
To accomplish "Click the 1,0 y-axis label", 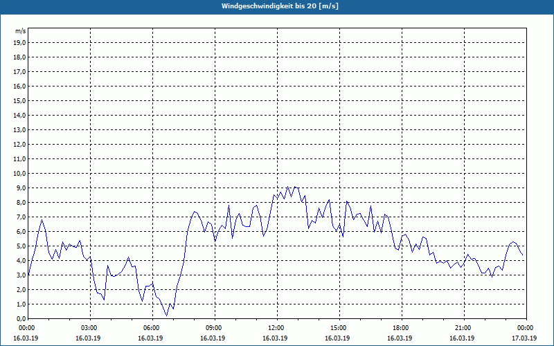I will [21, 304].
